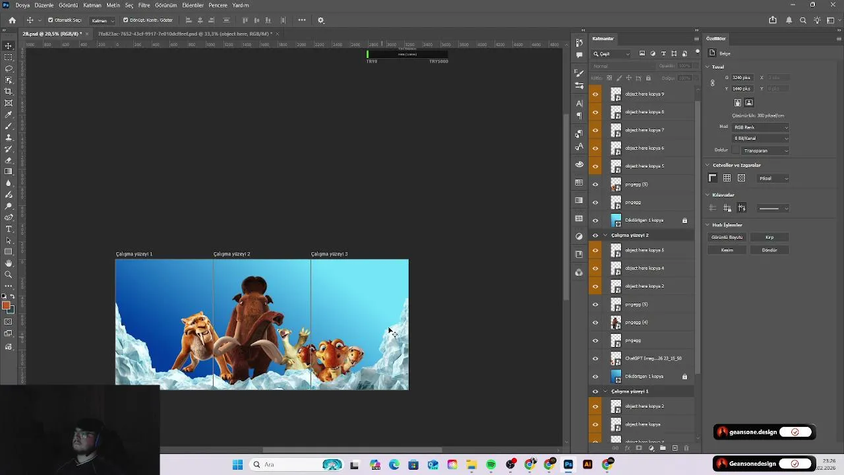Open the Search icon in top right

click(x=803, y=20)
